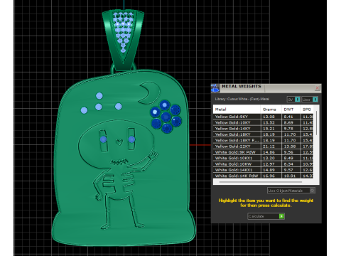Select the Yellow Gold:22KY row

click(263, 146)
